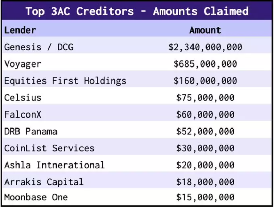
Task: Select Equities First Holdings cell
Action: coord(65,81)
